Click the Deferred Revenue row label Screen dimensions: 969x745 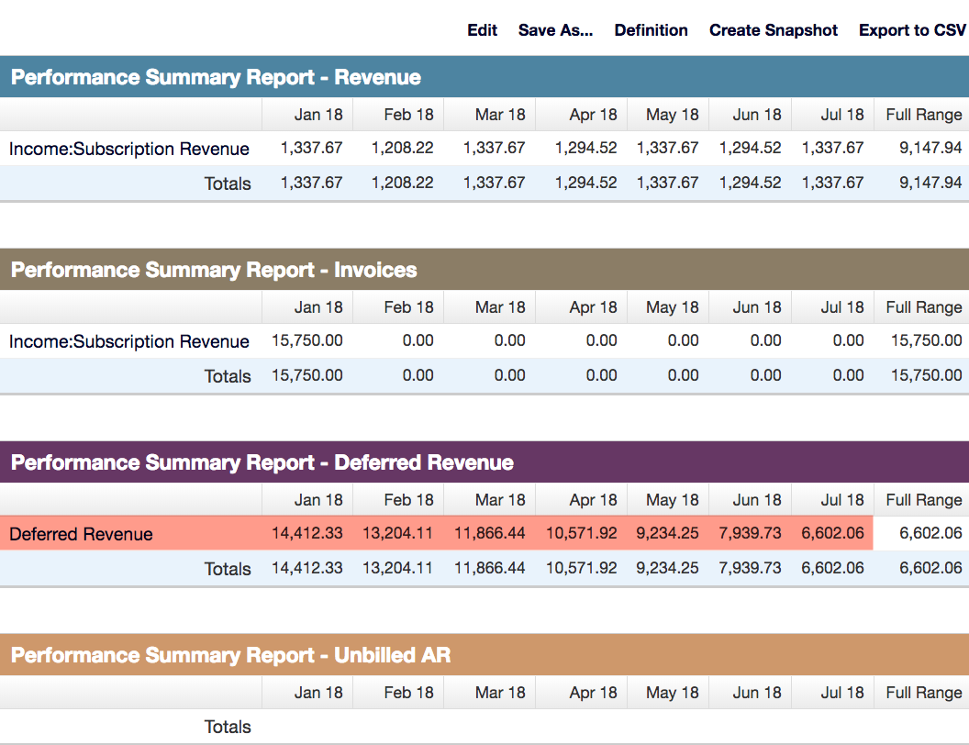81,534
